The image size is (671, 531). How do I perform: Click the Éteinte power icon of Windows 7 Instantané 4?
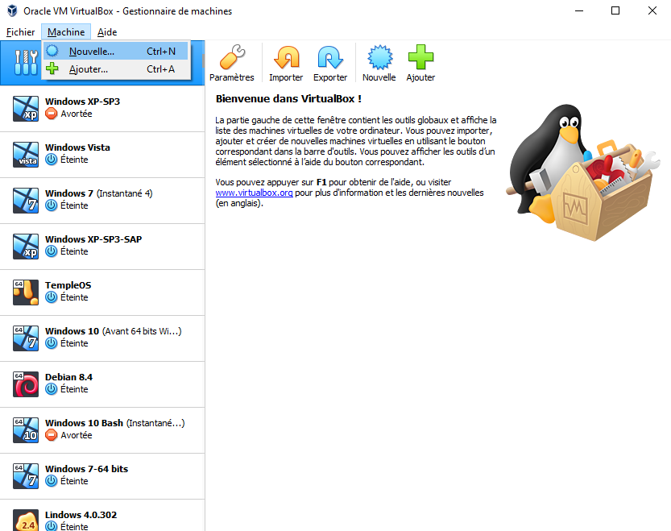click(x=52, y=205)
